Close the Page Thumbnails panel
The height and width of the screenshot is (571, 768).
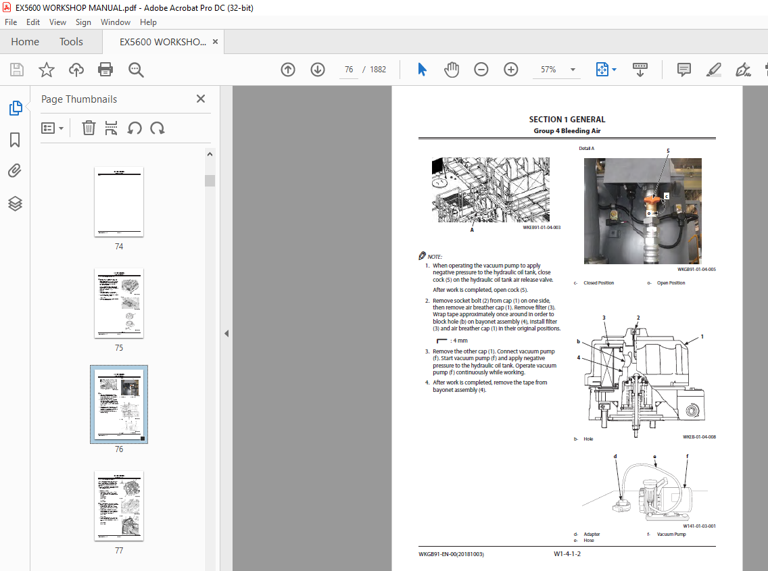click(x=200, y=99)
